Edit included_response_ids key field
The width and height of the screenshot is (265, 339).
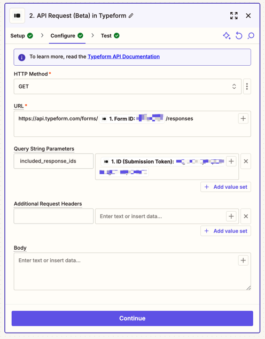tap(53, 161)
